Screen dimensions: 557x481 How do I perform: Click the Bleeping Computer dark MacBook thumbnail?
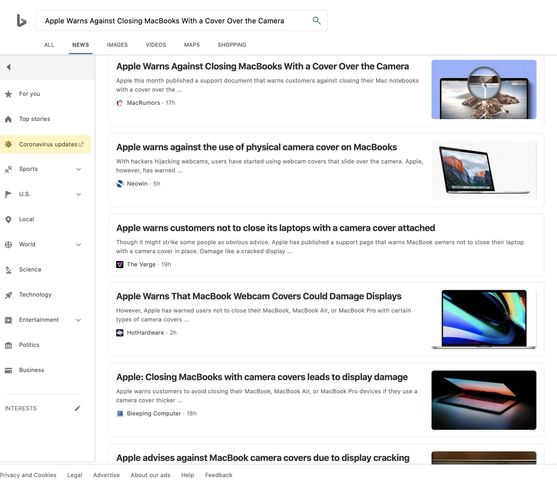point(484,400)
